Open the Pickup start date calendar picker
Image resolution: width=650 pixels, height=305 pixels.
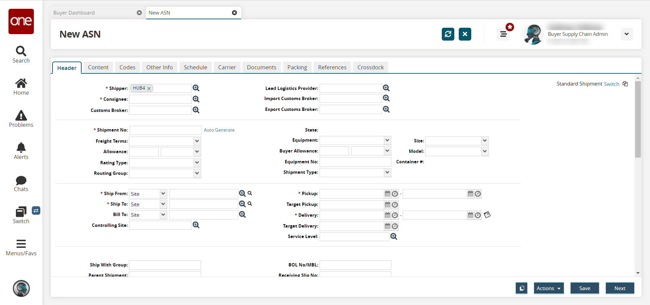(388, 194)
